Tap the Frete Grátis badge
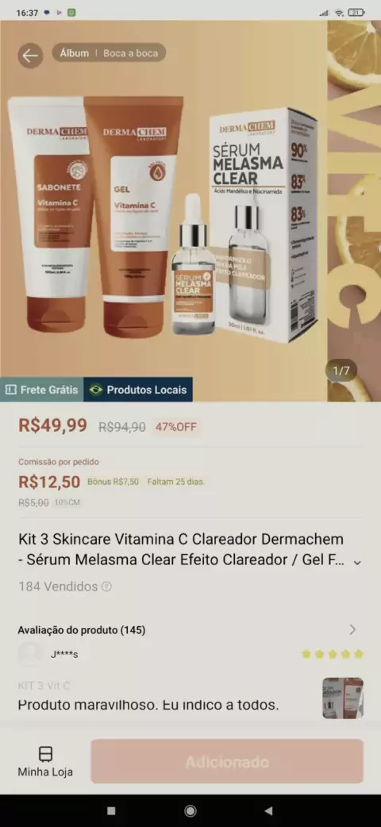The height and width of the screenshot is (827, 381). [x=42, y=390]
